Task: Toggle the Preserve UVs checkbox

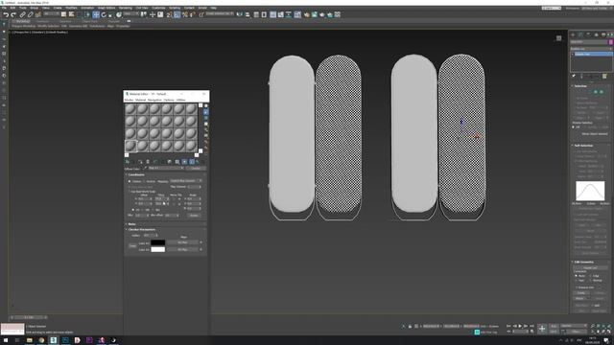Action: click(x=577, y=287)
